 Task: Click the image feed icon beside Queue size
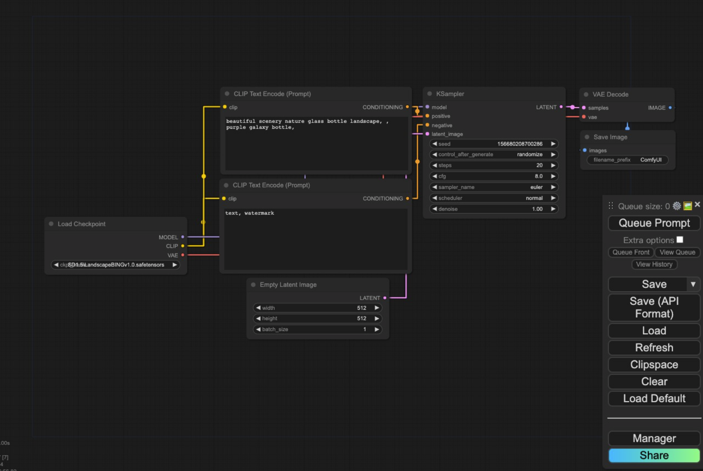coord(687,206)
